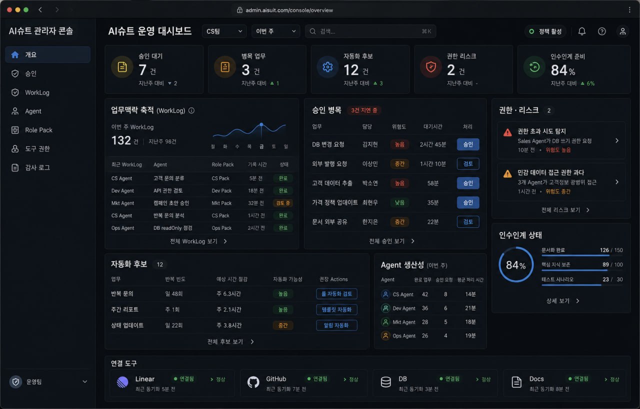Click the Dev Agent avatar icon in productivity table
This screenshot has width=640, height=409.
(385, 308)
